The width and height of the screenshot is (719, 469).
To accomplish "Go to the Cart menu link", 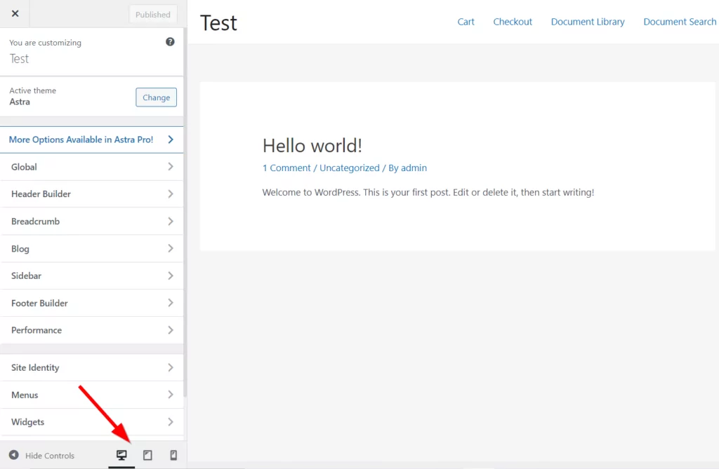I will click(x=466, y=22).
